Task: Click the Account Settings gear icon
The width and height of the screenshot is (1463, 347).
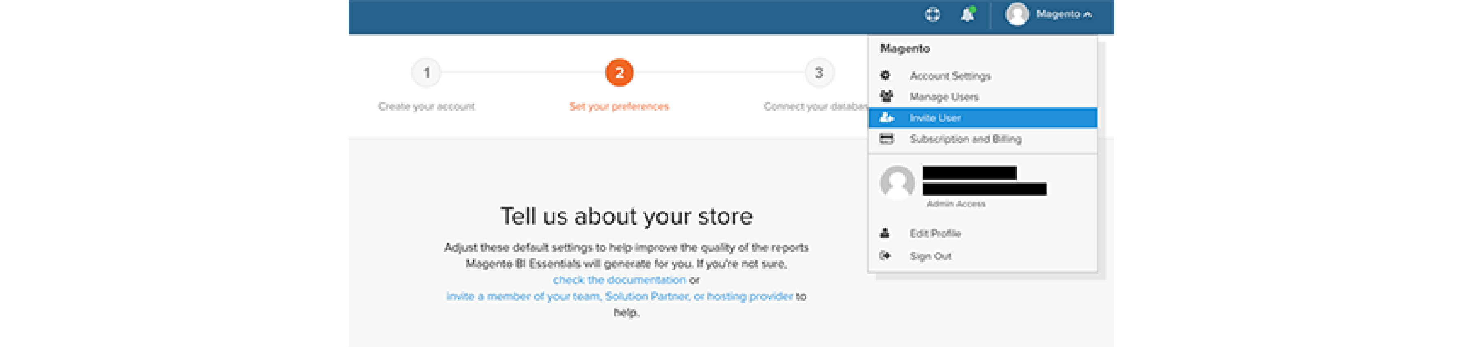Action: pos(885,76)
